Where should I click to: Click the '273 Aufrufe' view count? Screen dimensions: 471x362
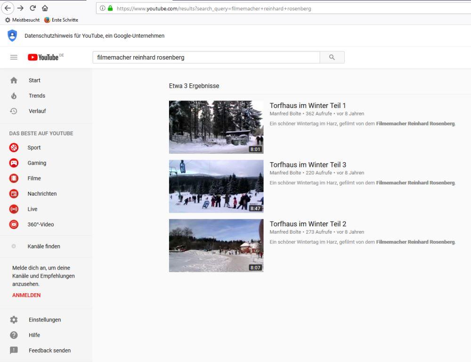tap(319, 232)
